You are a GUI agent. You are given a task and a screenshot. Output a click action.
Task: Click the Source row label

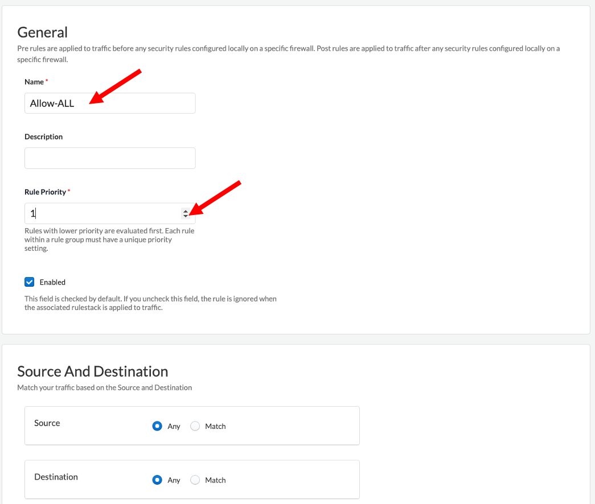pyautogui.click(x=47, y=423)
